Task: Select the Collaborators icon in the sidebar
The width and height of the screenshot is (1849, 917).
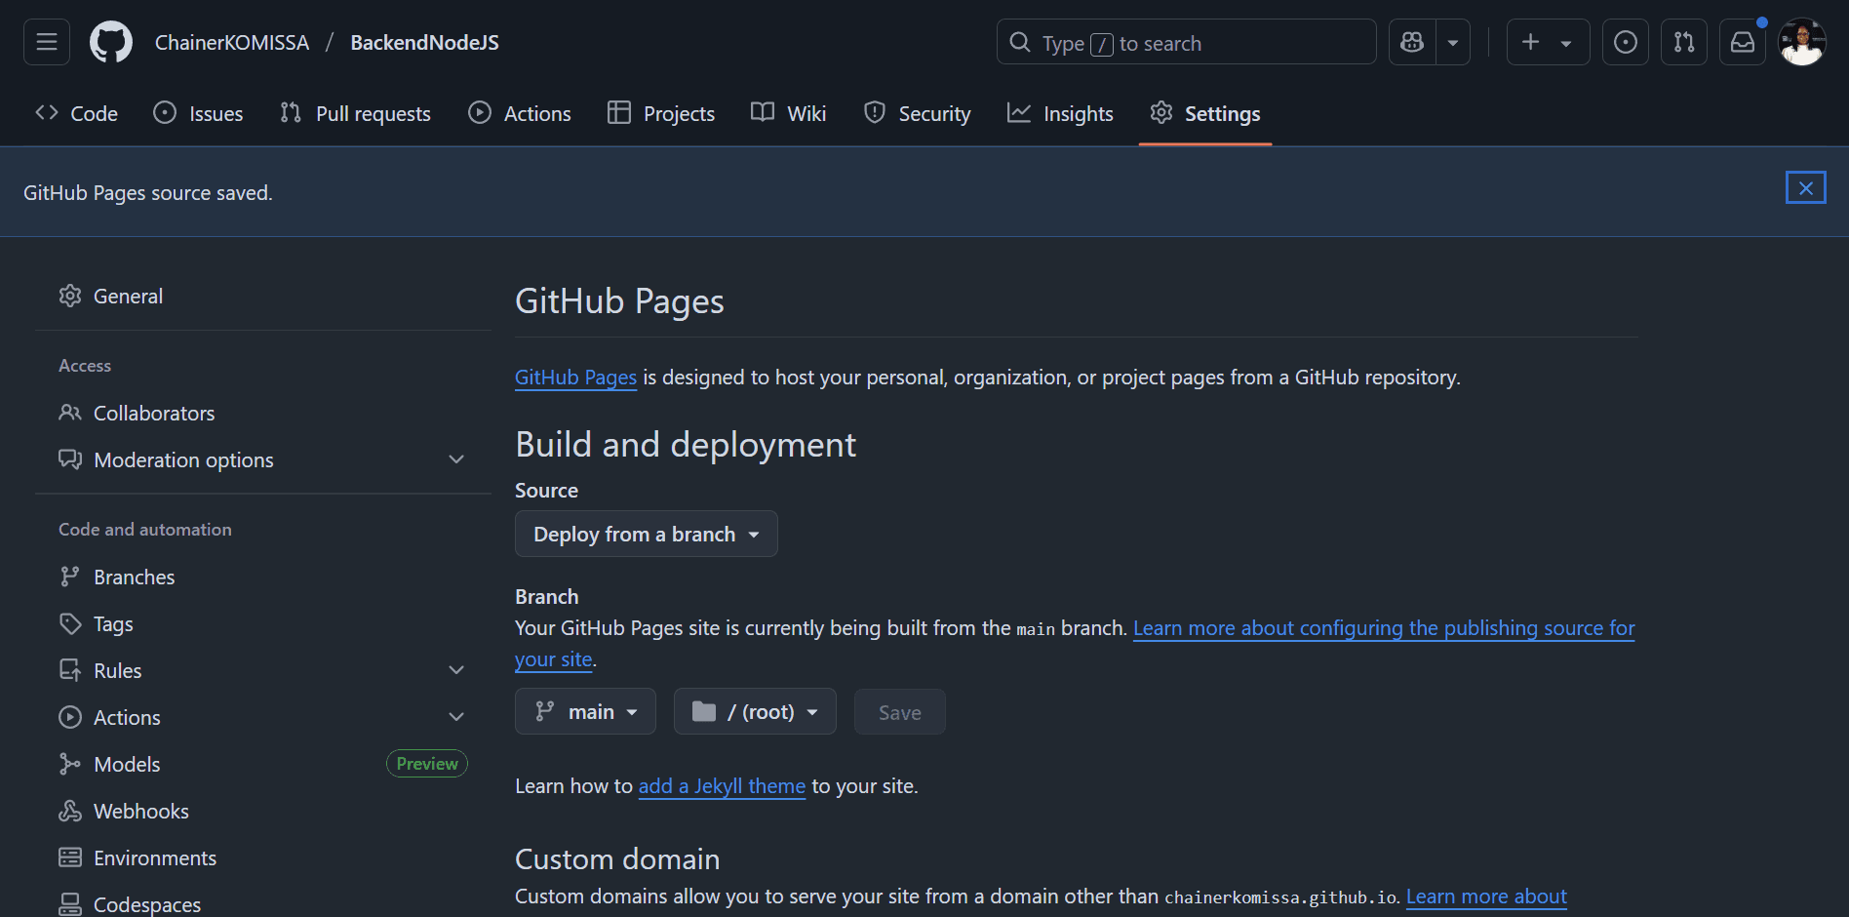Action: pyautogui.click(x=69, y=413)
